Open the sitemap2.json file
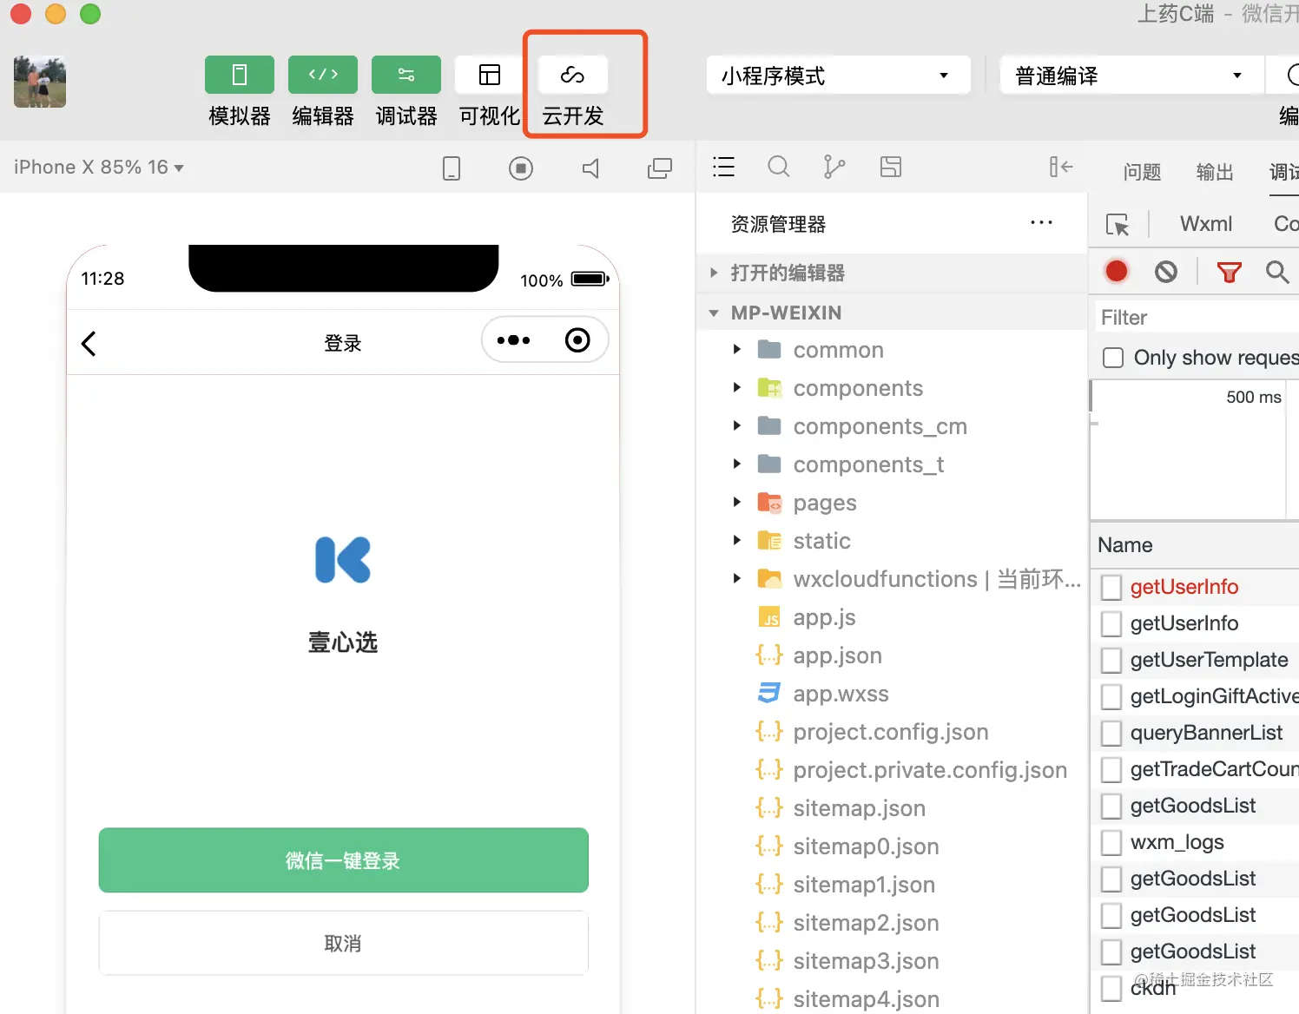 866,923
